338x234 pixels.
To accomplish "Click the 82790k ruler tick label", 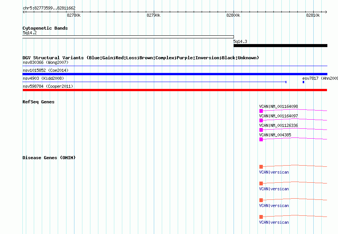I will (x=153, y=15).
